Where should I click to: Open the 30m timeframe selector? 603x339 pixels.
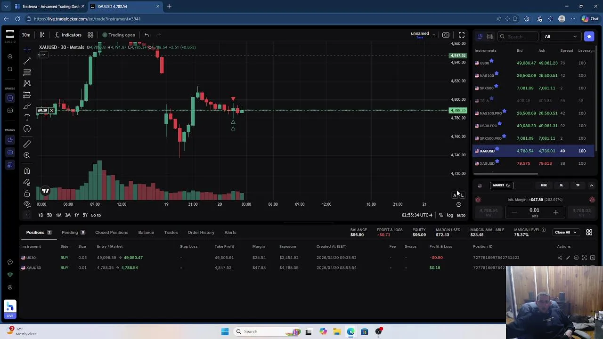(26, 35)
